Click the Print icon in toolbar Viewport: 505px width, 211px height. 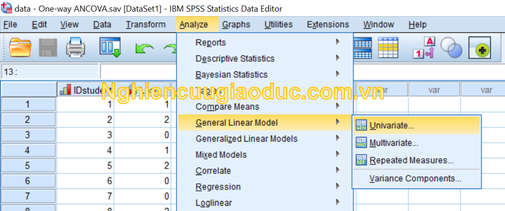pyautogui.click(x=75, y=48)
